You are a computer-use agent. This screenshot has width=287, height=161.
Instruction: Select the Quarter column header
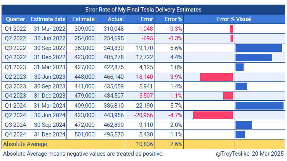pos(15,19)
